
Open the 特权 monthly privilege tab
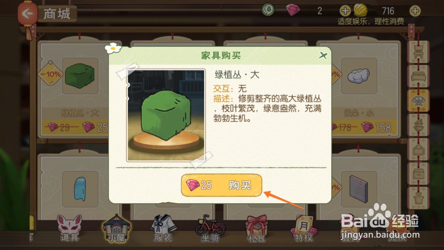pyautogui.click(x=304, y=228)
